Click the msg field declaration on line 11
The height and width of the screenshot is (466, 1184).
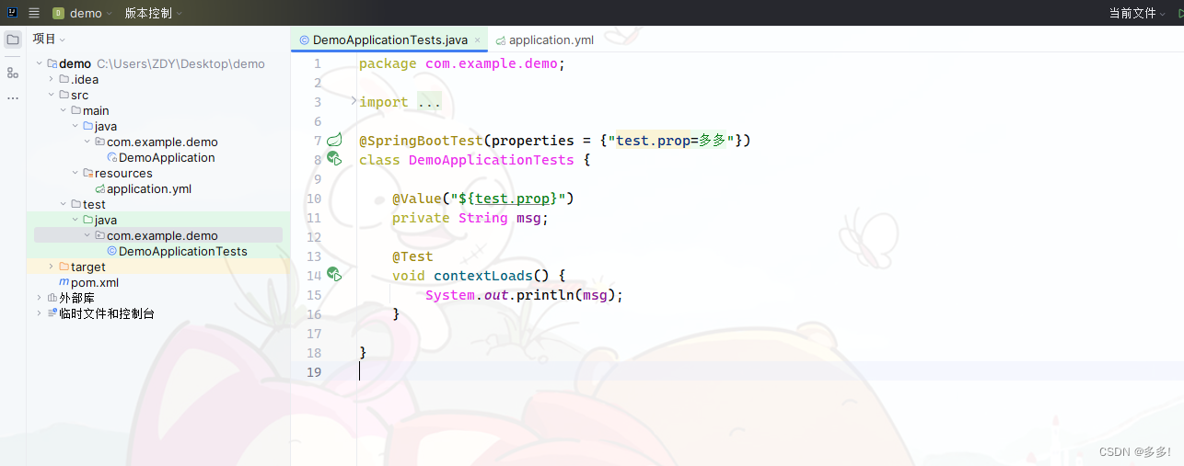pyautogui.click(x=528, y=218)
